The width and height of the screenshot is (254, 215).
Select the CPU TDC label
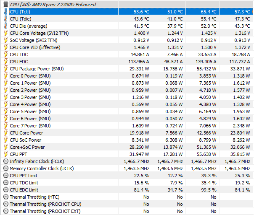tap(19, 54)
